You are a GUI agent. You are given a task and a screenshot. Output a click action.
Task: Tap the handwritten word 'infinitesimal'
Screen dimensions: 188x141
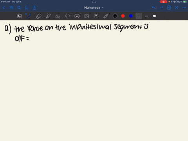coord(90,27)
